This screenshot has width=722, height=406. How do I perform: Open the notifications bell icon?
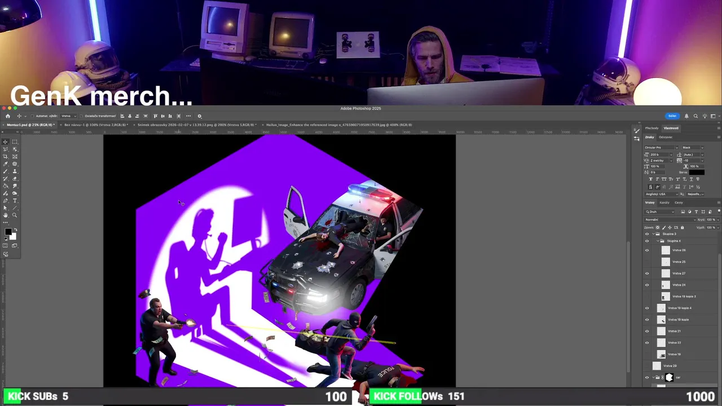pyautogui.click(x=686, y=116)
